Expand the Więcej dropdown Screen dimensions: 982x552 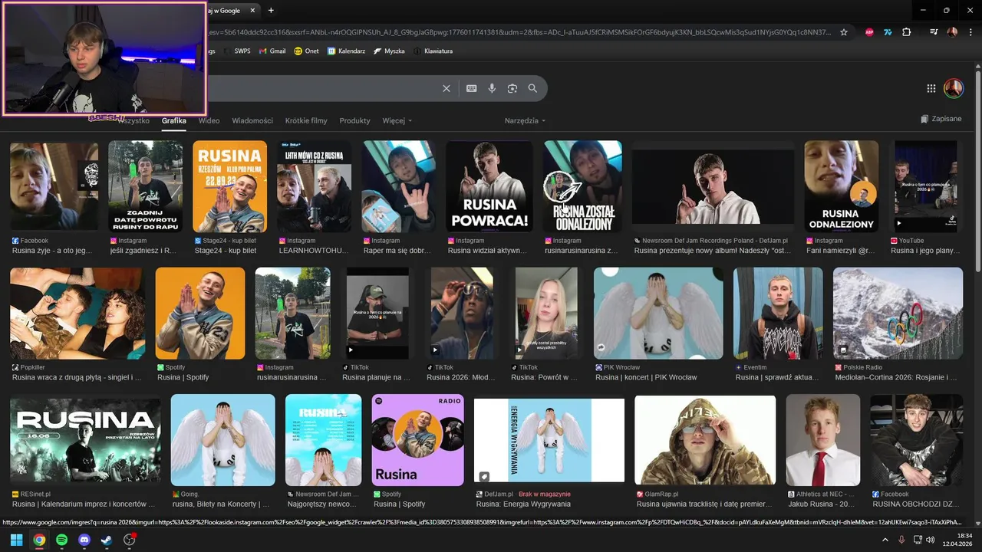397,120
